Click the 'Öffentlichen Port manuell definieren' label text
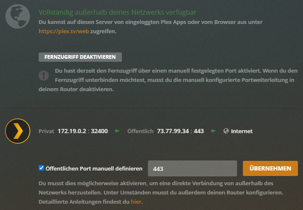Image resolution: width=303 pixels, height=210 pixels. (x=94, y=168)
